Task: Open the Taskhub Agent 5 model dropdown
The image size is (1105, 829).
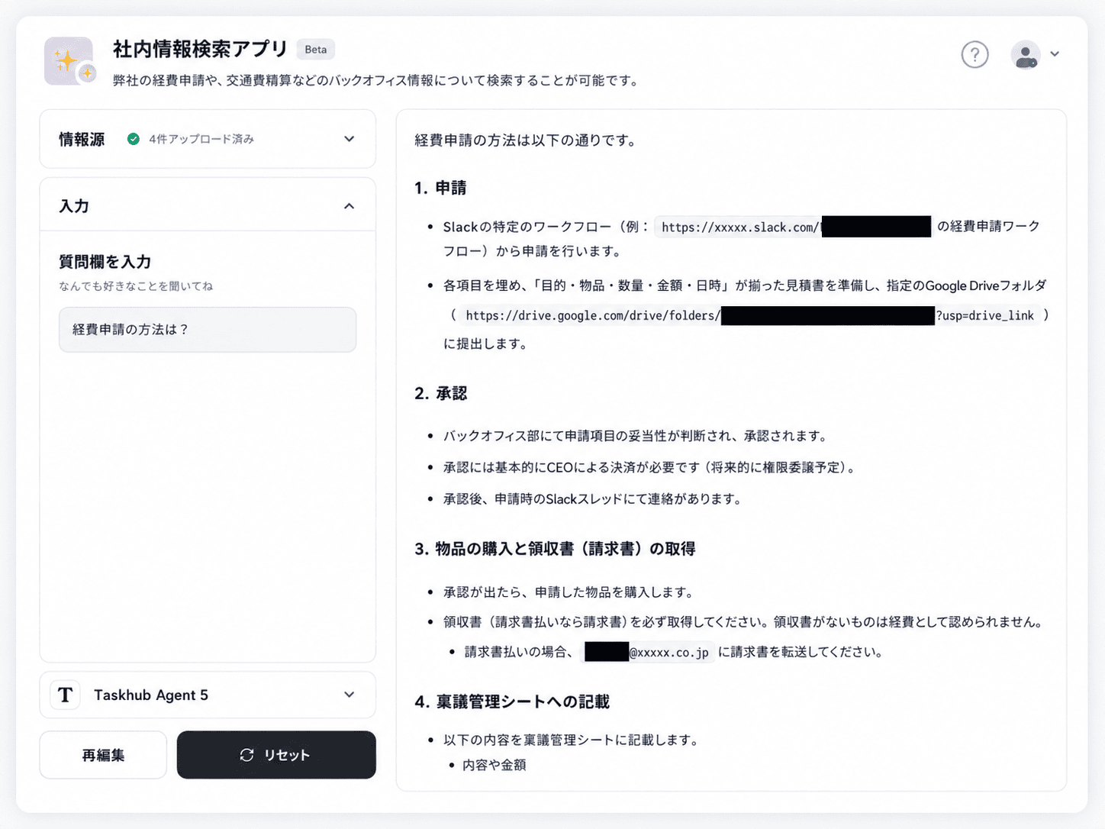Action: (x=208, y=695)
